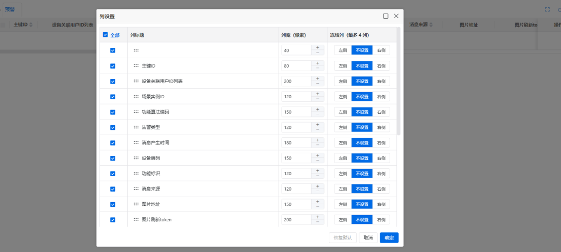Click width input for 消息来源 row

point(296,189)
